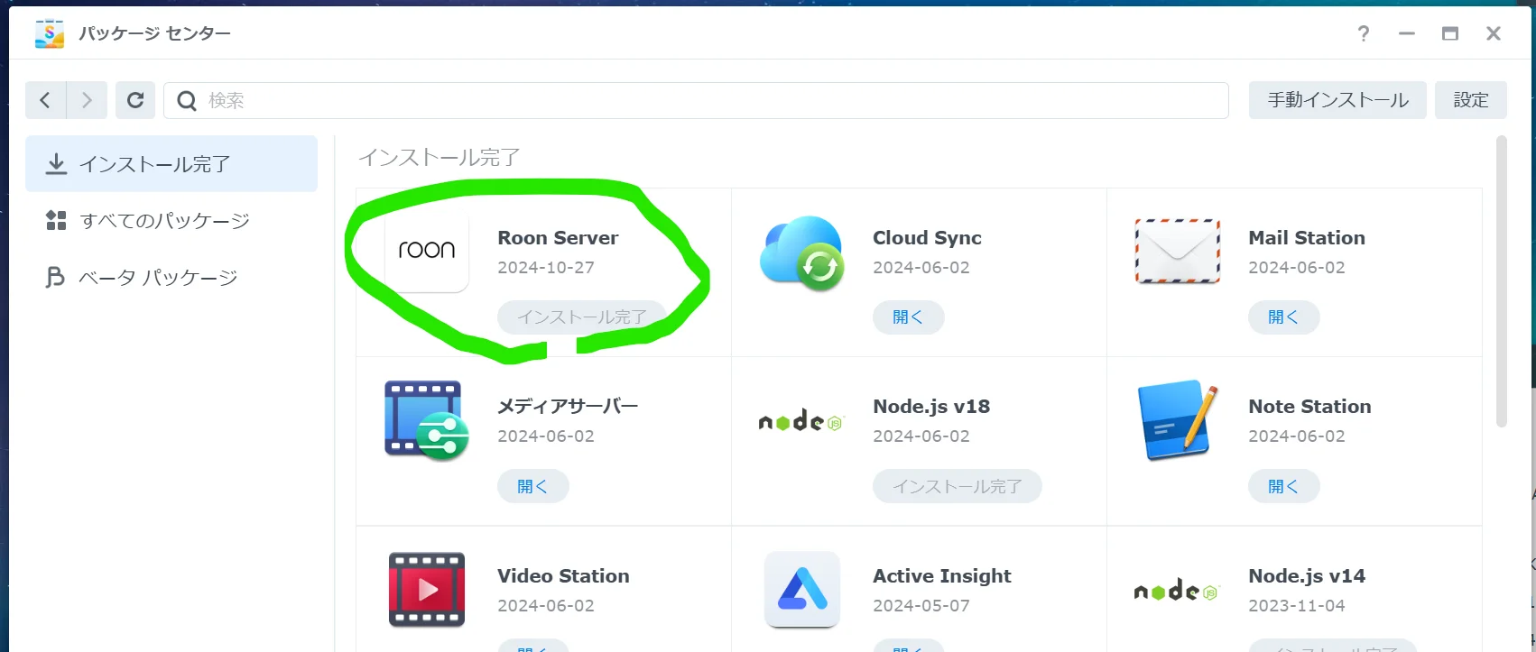Image resolution: width=1536 pixels, height=652 pixels.
Task: Open the 設定 settings button
Action: (x=1470, y=100)
